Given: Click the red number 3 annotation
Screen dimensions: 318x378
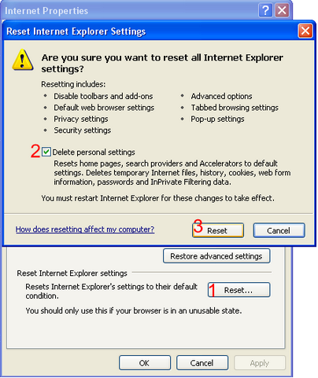Looking at the screenshot, I should (x=198, y=226).
